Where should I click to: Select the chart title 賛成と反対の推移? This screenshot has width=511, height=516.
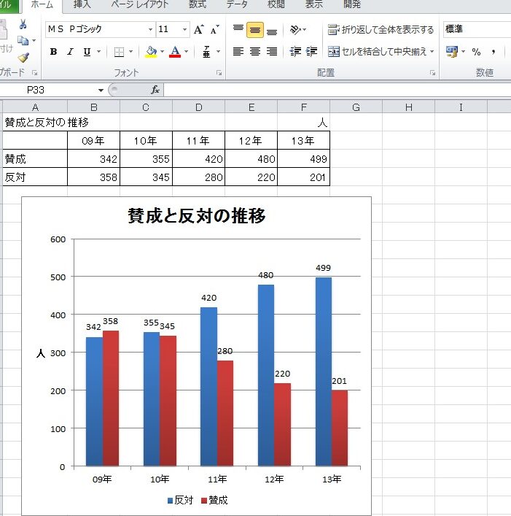(196, 216)
